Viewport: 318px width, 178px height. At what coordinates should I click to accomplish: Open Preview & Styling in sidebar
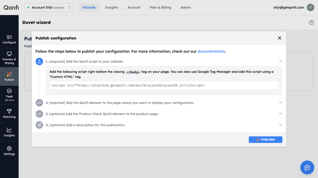click(9, 58)
